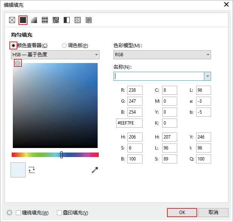Choose the Fountain fill icon
Viewport: 233px width, 222px height.
[34, 20]
